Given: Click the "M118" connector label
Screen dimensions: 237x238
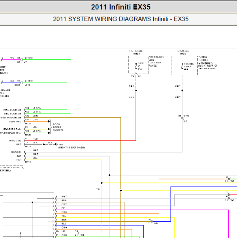Looking at the screenshot, I should 28,162.
